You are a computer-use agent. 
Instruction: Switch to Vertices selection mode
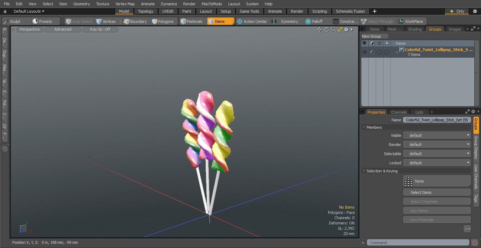point(108,21)
